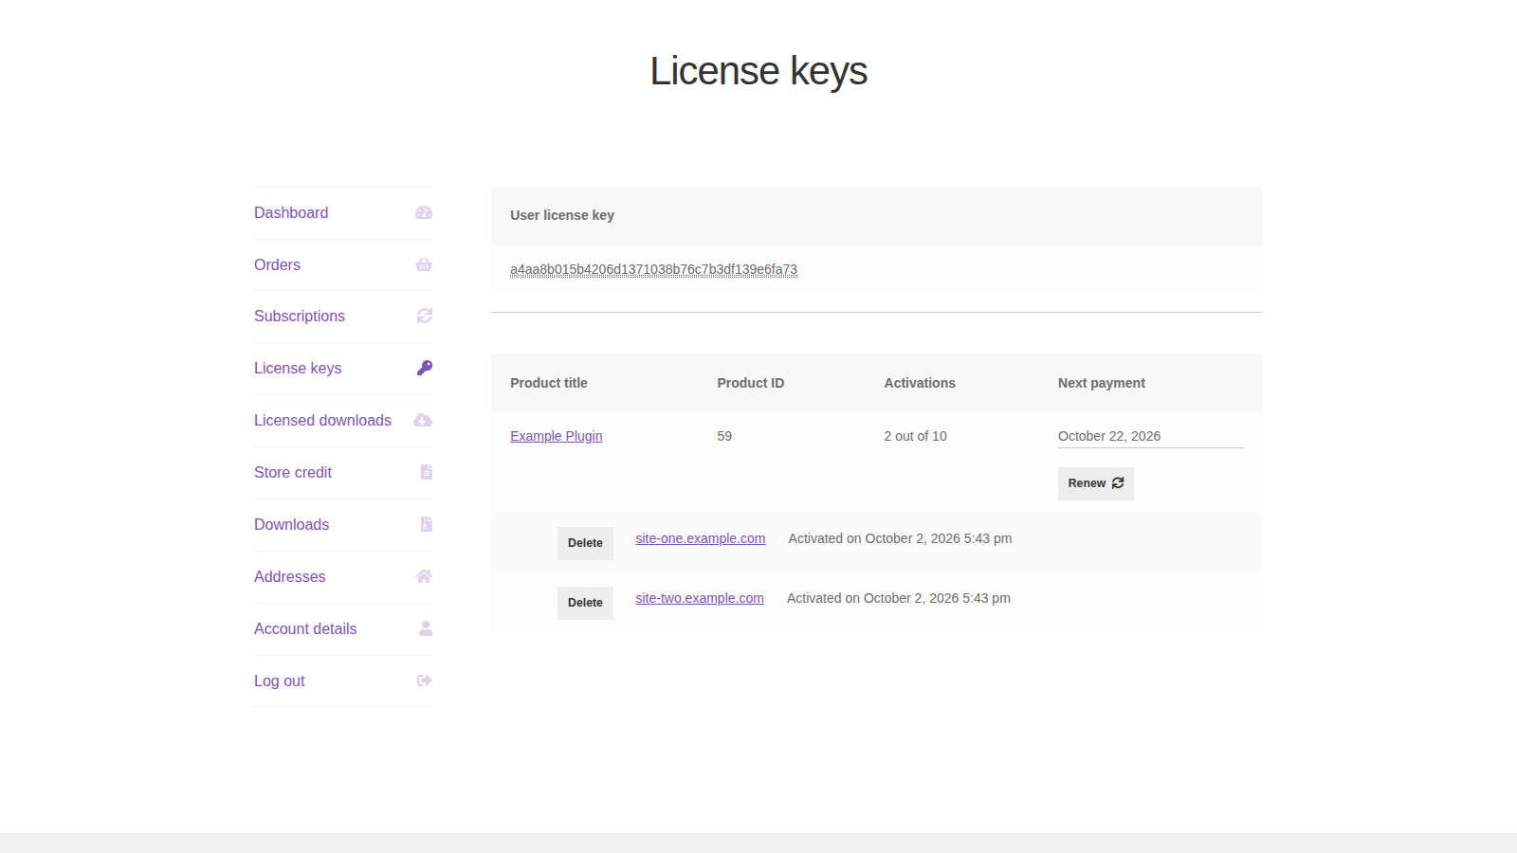
Task: Click the License keys key icon
Action: [x=425, y=368]
